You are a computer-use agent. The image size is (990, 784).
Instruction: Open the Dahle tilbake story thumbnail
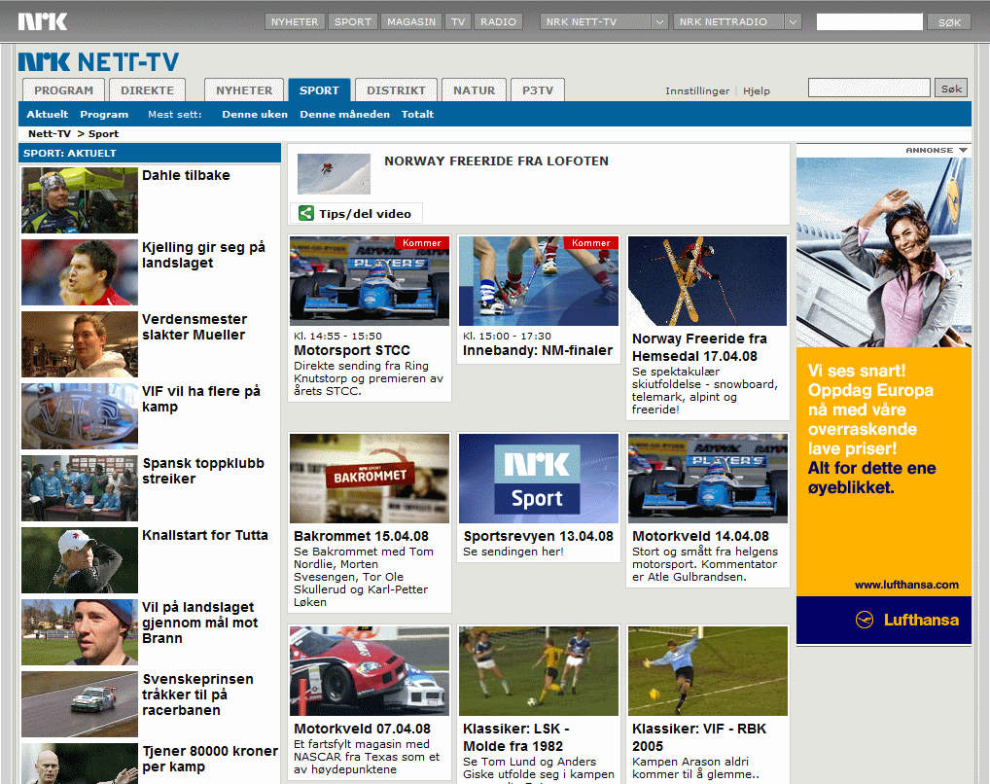(80, 200)
